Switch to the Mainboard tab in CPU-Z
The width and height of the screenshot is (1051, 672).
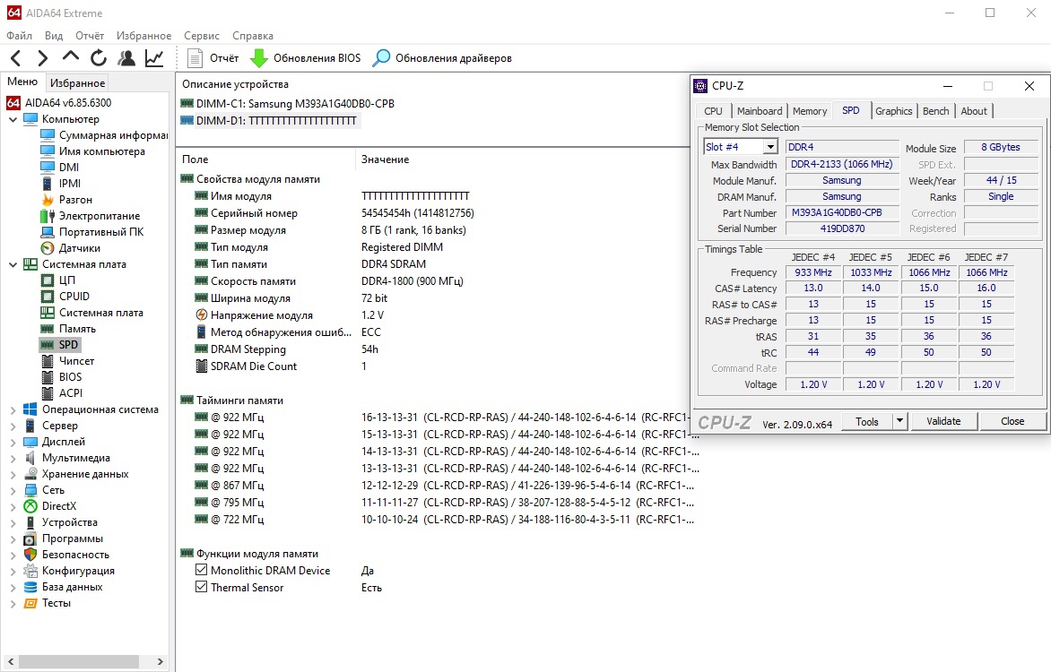(x=760, y=111)
